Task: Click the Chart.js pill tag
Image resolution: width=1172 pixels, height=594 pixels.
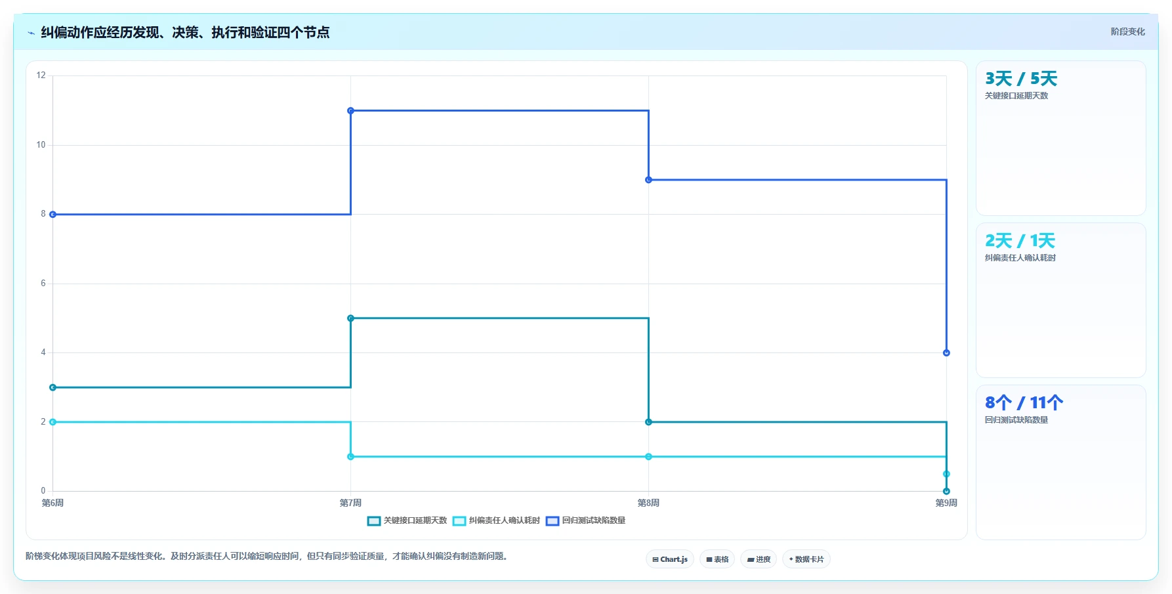Action: pos(670,559)
